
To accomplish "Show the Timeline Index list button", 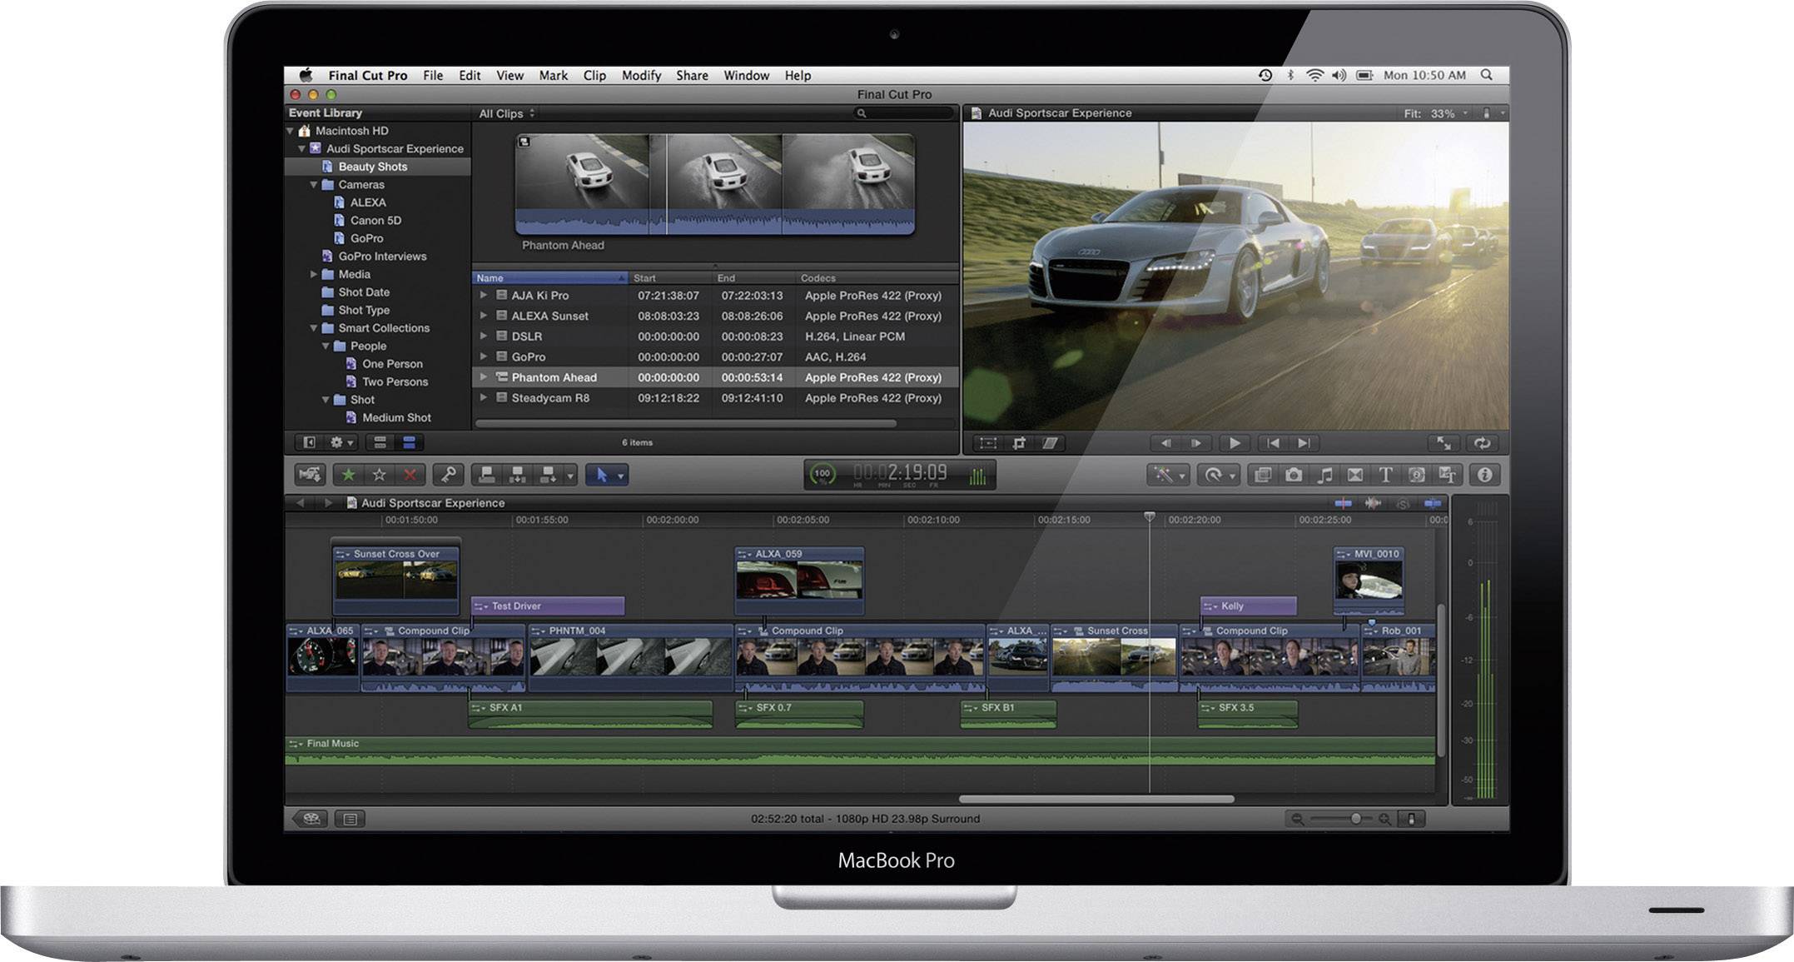I will click(350, 819).
